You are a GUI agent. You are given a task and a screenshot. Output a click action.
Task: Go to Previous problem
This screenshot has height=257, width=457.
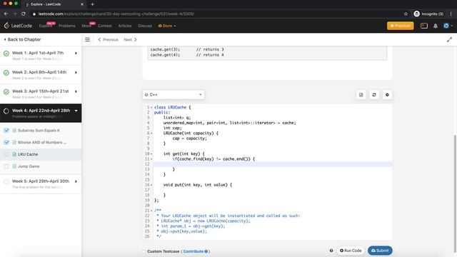coord(108,39)
